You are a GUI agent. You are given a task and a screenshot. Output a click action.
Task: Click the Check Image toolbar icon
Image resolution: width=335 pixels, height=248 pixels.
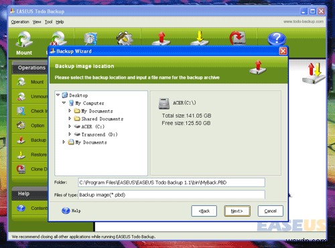91,39
